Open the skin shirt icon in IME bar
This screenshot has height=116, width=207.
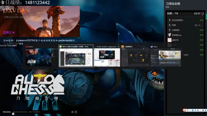(203, 110)
